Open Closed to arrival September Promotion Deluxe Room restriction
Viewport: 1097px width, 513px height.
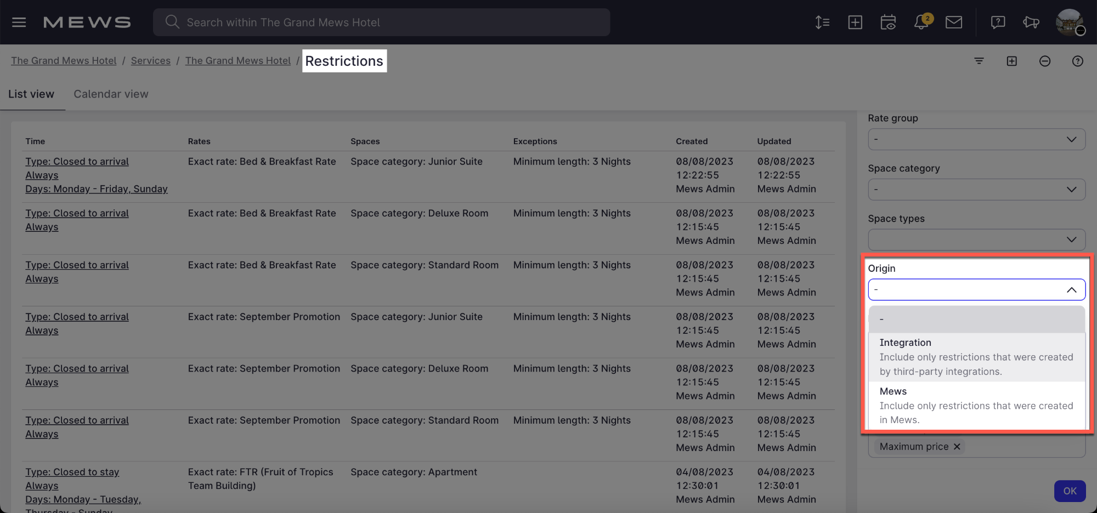click(77, 369)
